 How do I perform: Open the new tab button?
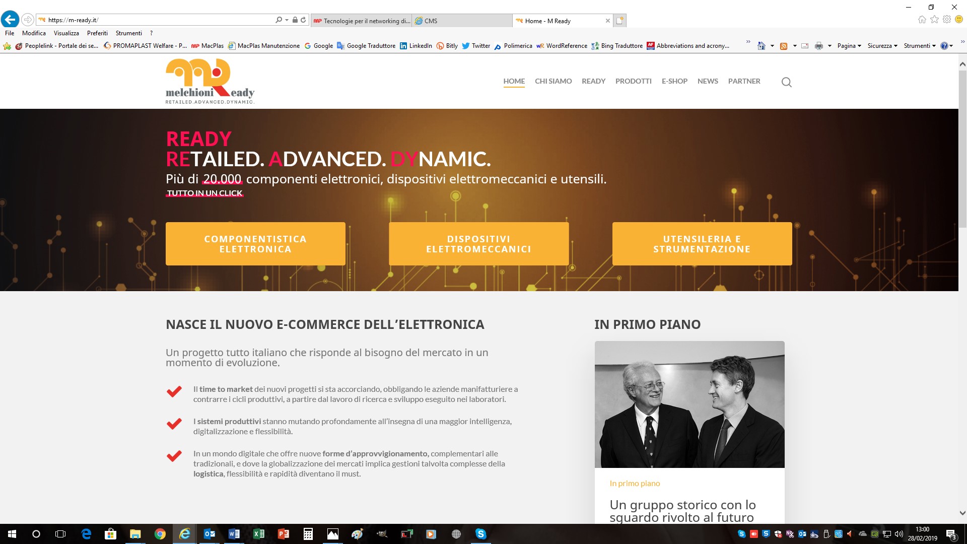point(619,21)
